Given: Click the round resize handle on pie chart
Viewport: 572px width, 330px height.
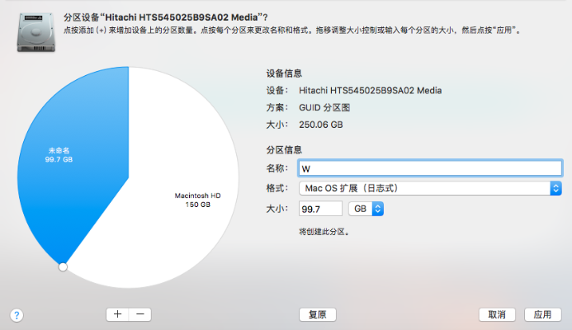Looking at the screenshot, I should 63,266.
